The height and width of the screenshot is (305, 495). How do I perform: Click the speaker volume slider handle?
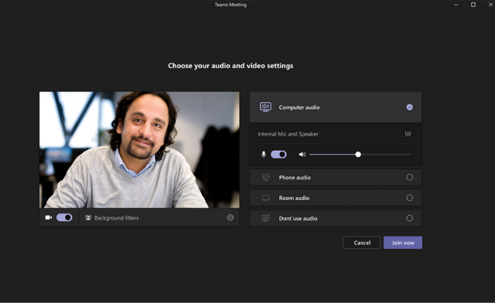[x=358, y=155]
